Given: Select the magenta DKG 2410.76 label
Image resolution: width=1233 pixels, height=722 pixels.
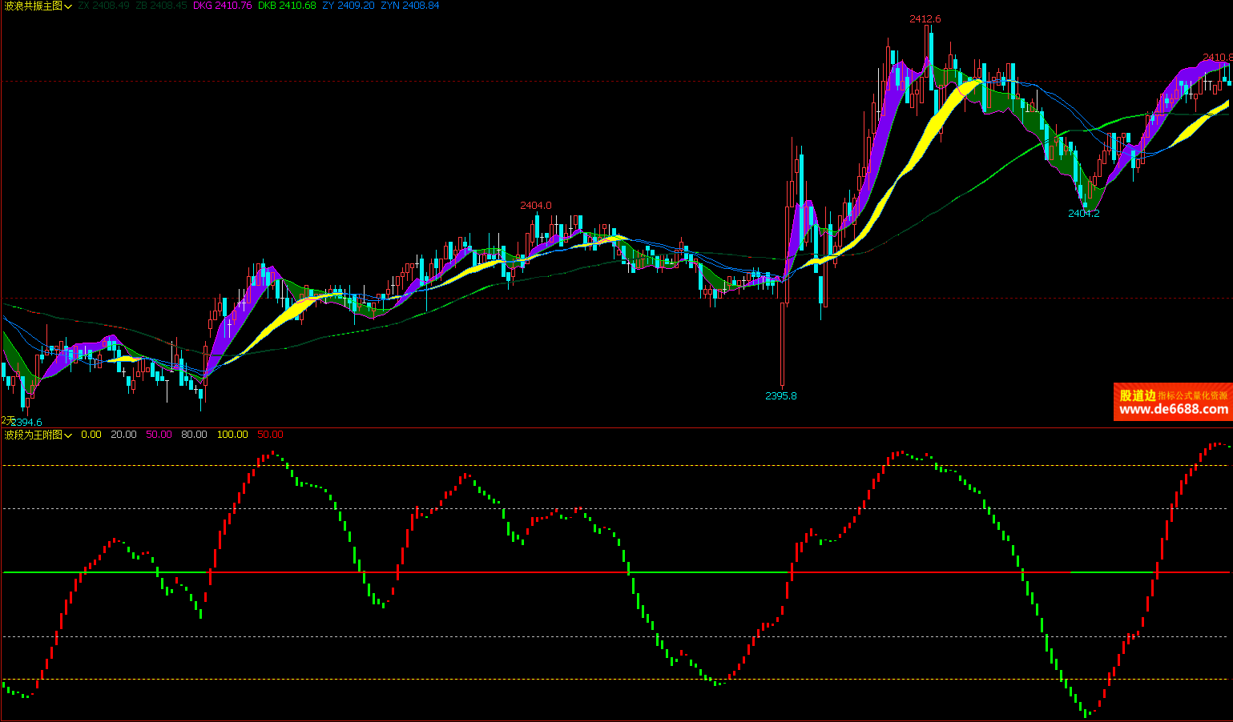Looking at the screenshot, I should point(222,6).
